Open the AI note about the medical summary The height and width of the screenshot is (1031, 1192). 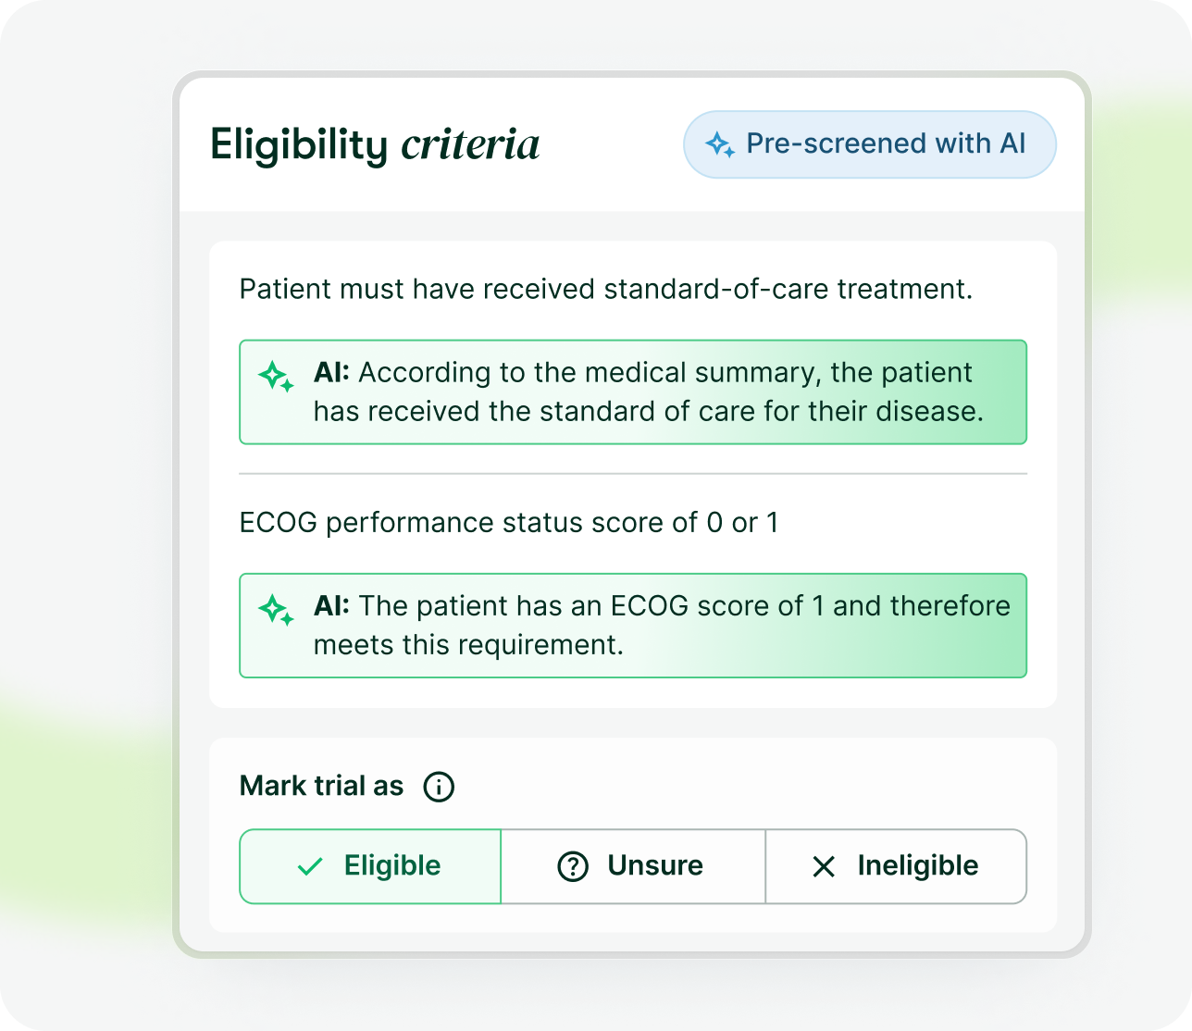pos(648,392)
